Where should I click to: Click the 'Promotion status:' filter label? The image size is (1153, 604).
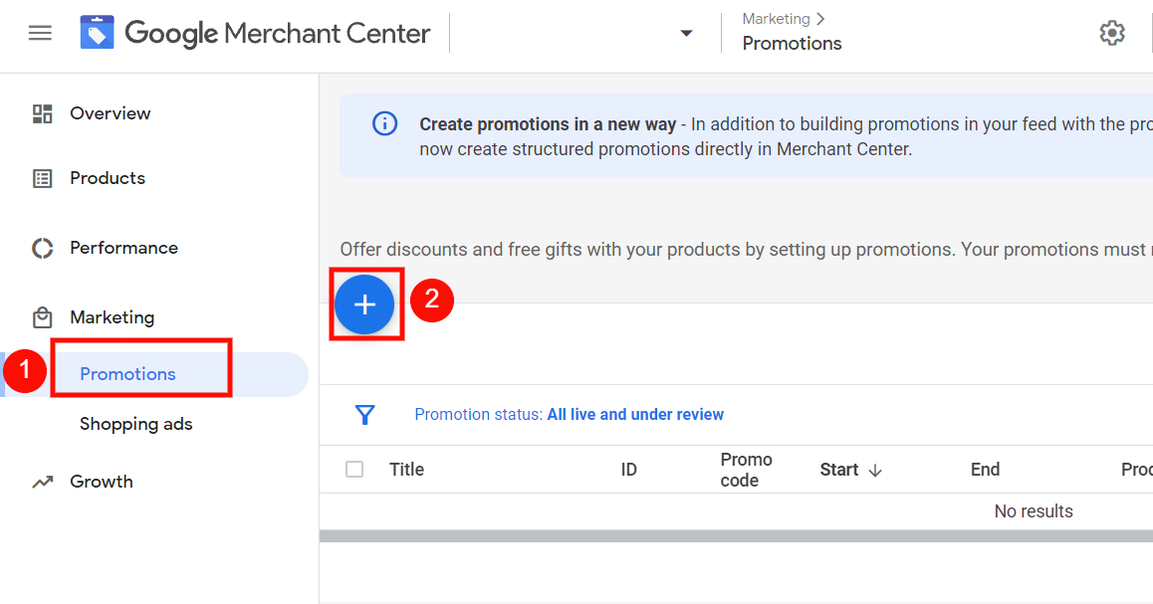click(479, 415)
